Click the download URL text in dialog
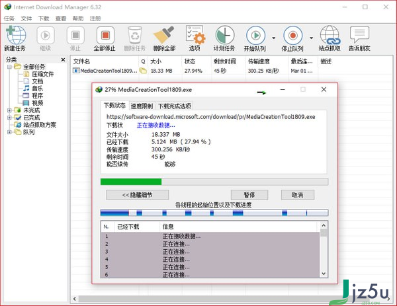Viewport: 397px width, 306px height. 210,117
